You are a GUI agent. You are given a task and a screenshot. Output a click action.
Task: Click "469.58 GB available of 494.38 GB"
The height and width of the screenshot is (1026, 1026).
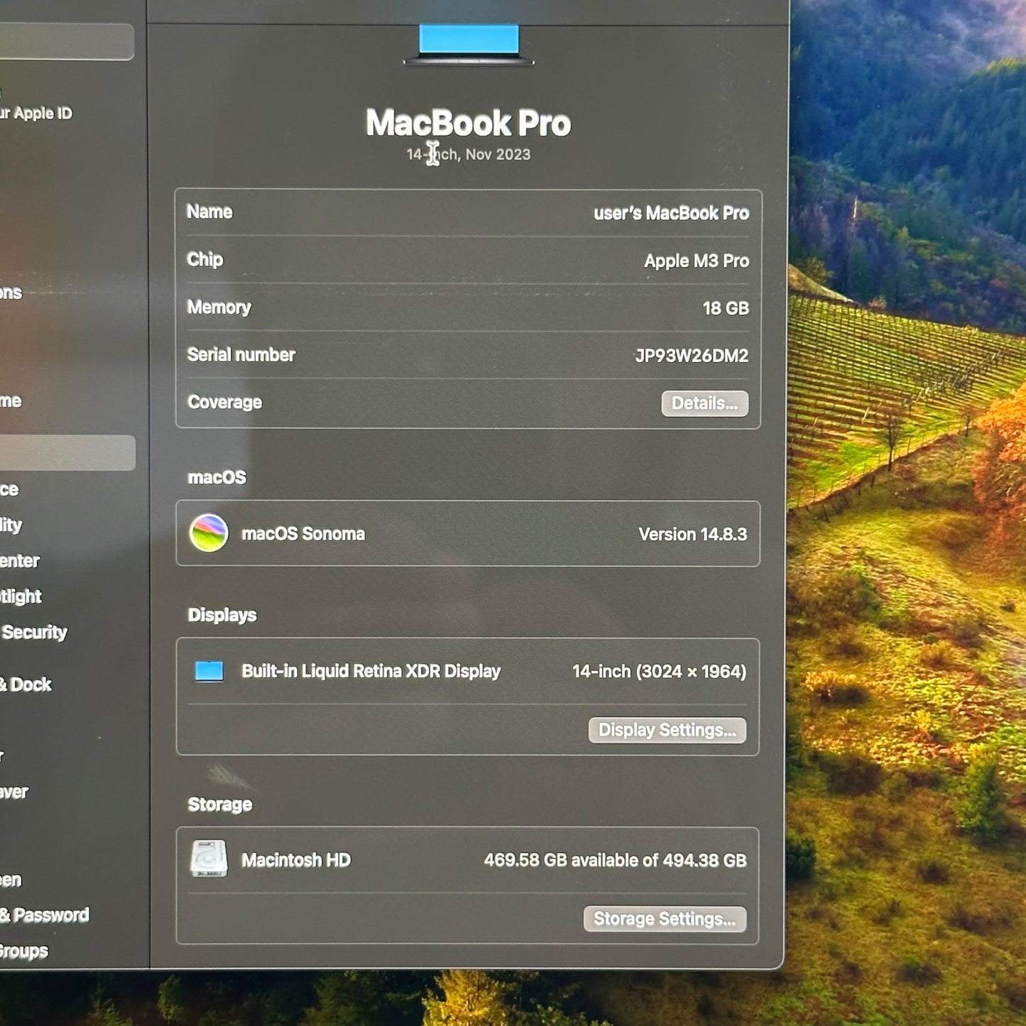615,861
